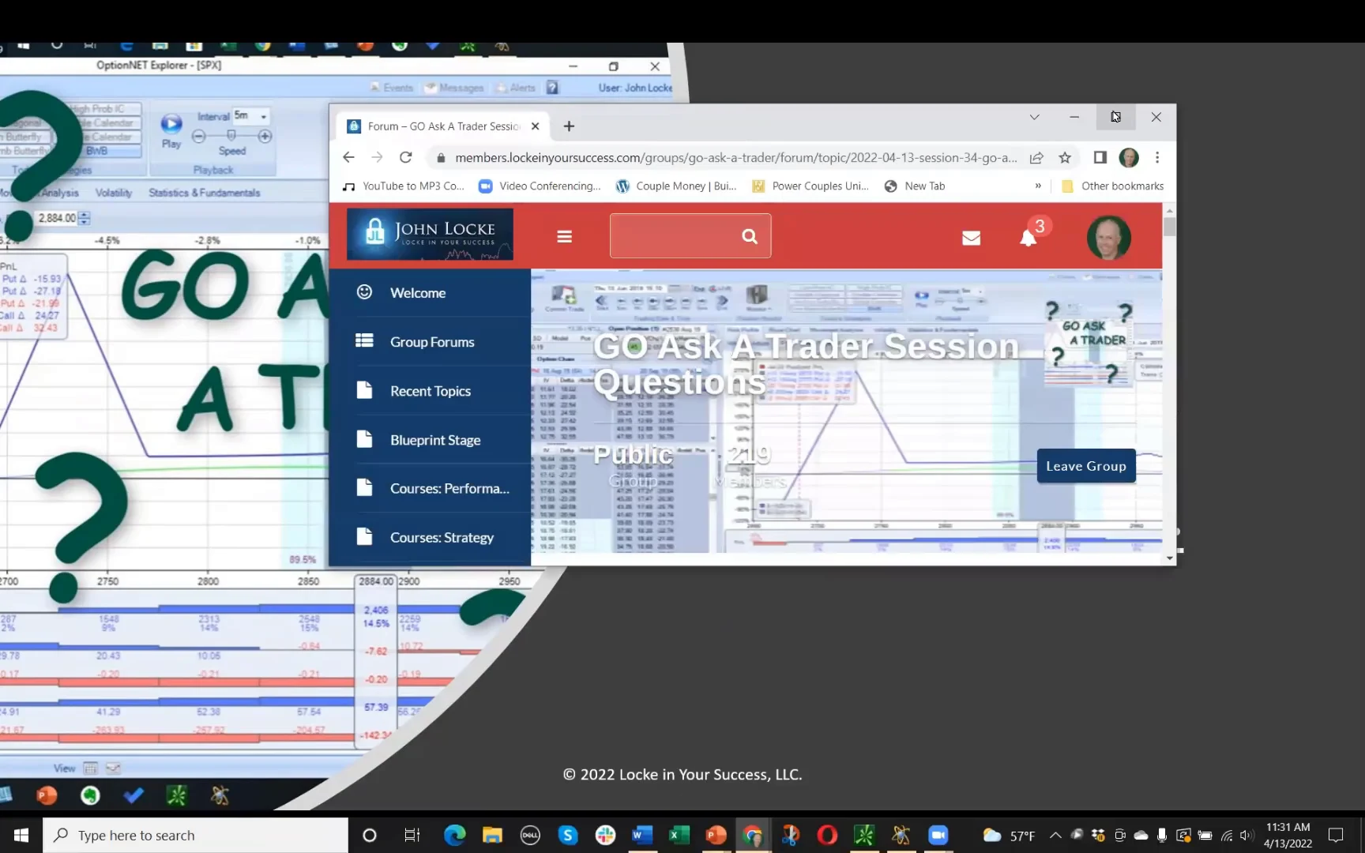
Task: Click the playback Speed slider handle
Action: 231,136
